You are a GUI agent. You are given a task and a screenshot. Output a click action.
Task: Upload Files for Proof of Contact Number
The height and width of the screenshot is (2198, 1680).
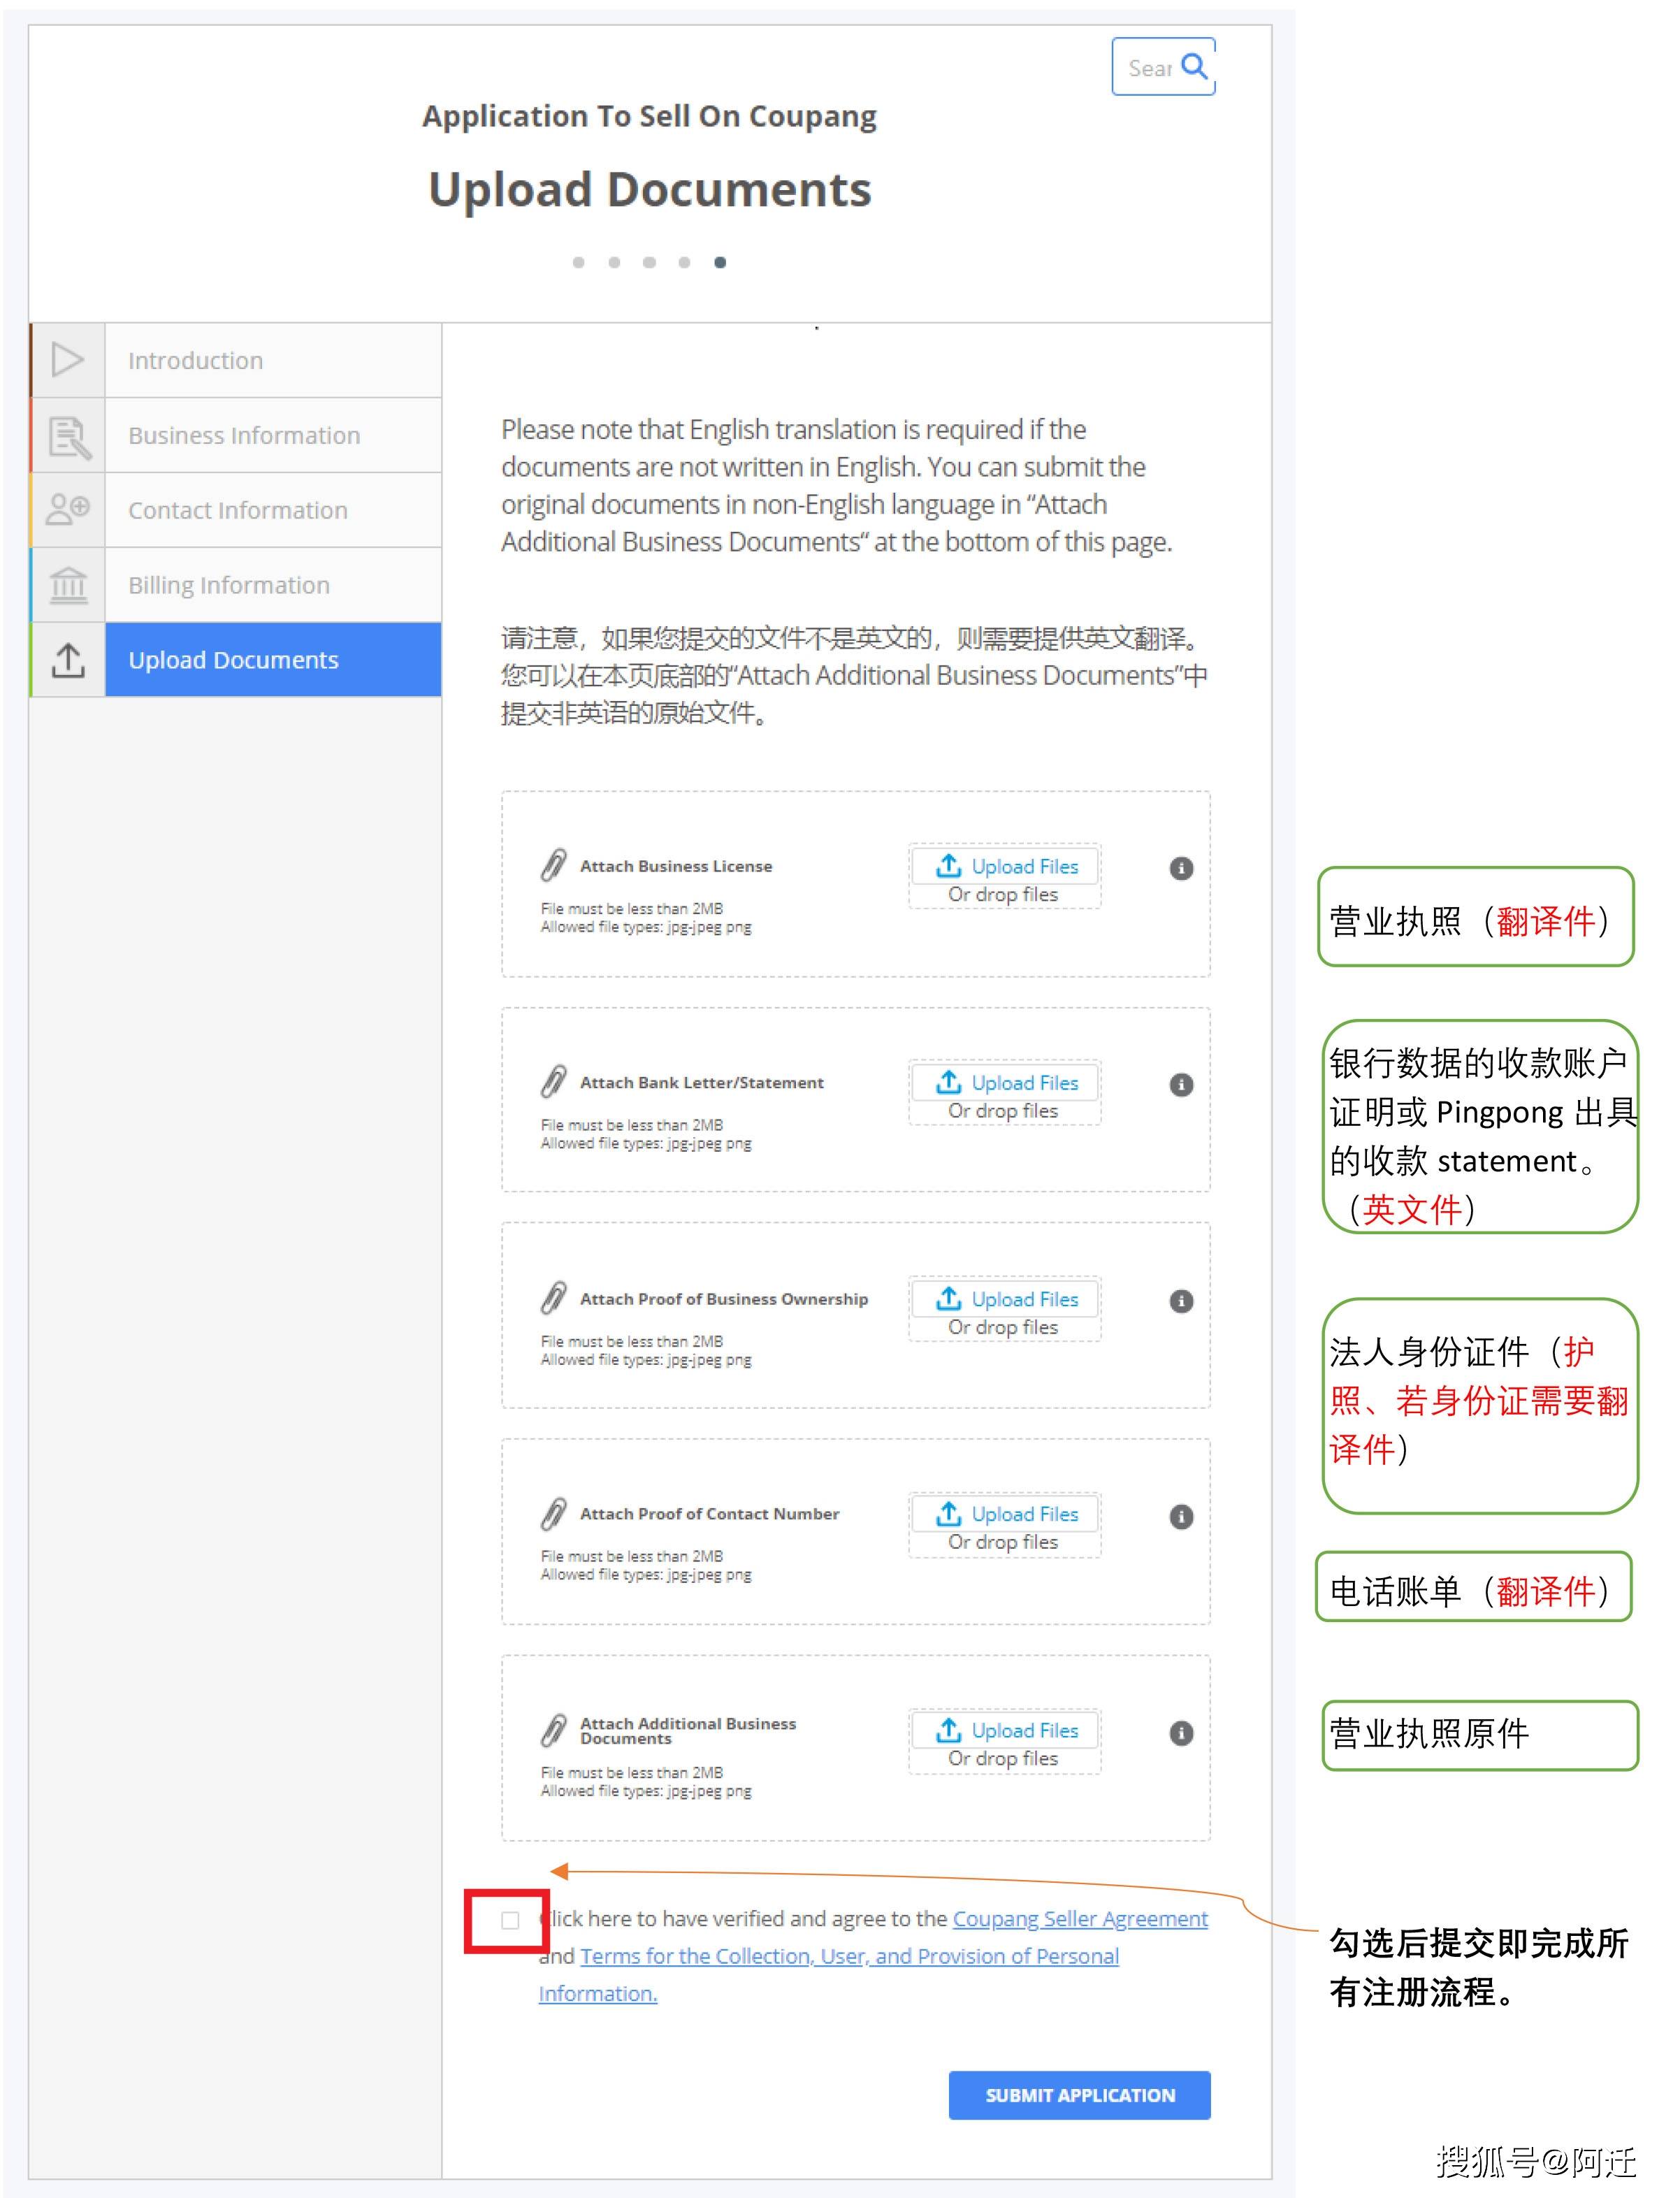[x=1006, y=1514]
